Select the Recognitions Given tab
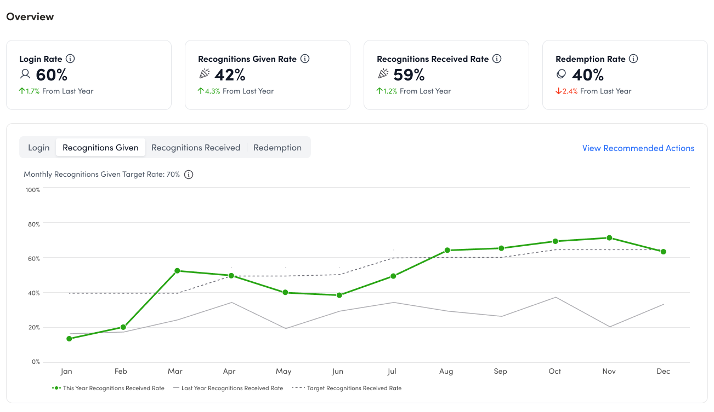The image size is (714, 412). pos(100,148)
